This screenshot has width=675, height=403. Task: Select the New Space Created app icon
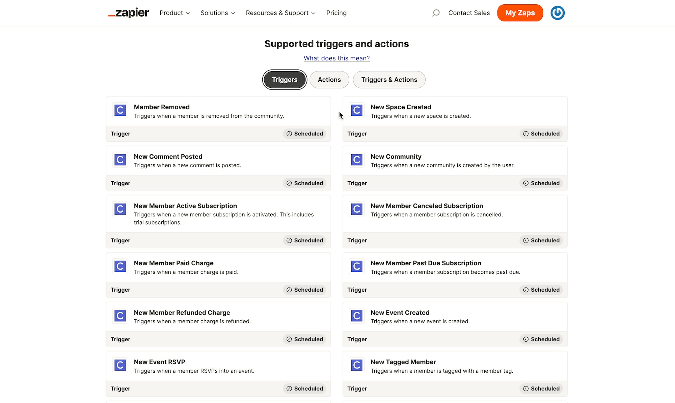click(357, 110)
